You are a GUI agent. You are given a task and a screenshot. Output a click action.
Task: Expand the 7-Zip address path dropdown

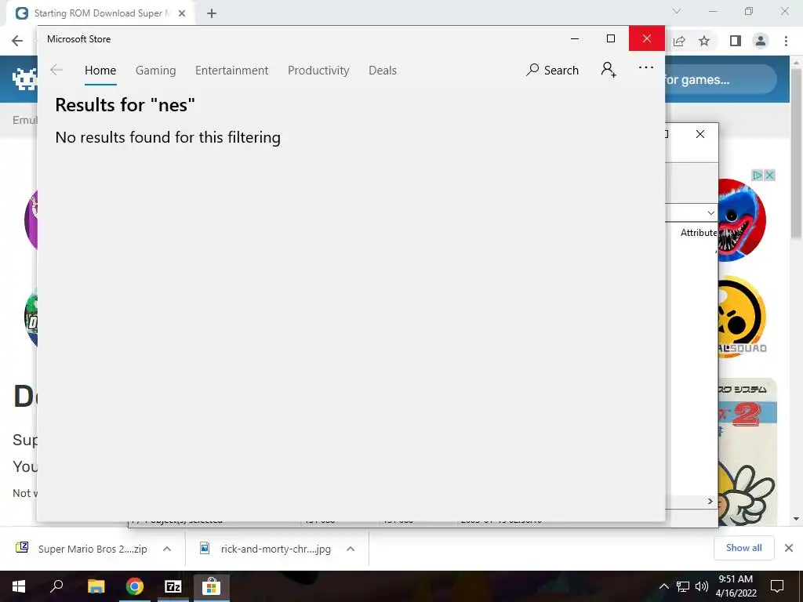[710, 212]
